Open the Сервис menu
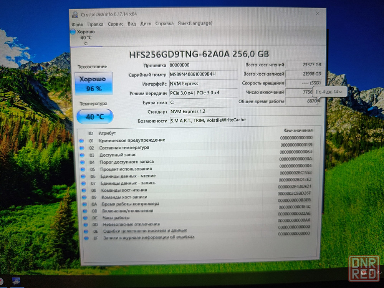Image resolution: width=384 pixels, height=288 pixels. 115,24
